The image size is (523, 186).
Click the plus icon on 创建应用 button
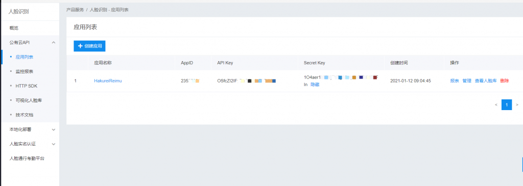point(80,46)
